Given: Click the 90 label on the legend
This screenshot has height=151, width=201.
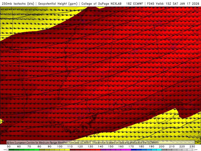Looking at the screenshot, I should point(49,146).
